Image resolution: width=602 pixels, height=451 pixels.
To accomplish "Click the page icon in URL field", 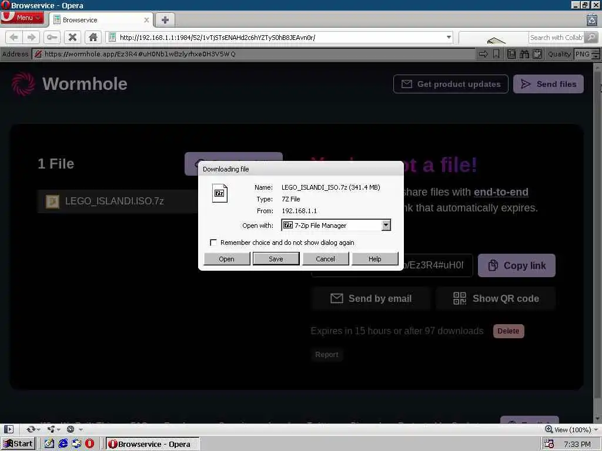I will point(112,37).
